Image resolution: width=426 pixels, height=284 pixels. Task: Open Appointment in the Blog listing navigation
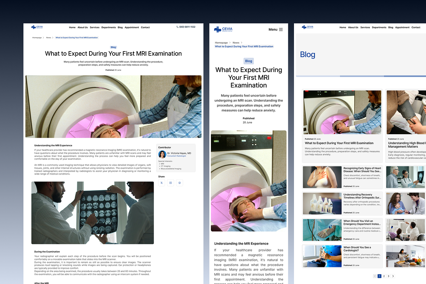[402, 27]
